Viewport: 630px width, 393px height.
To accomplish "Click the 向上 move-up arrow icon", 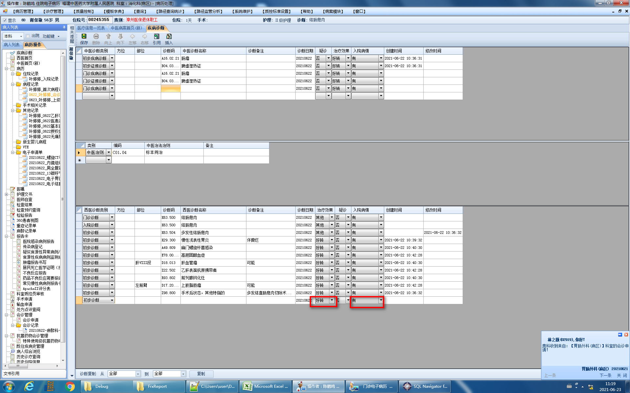I will (x=108, y=37).
